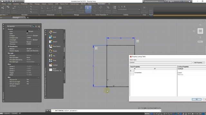Open the Annotate ribbon tab
Viewport: 206px width, 115px height.
16,4
